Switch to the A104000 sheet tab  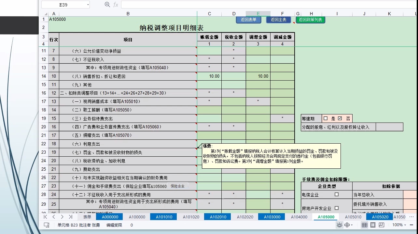299,217
